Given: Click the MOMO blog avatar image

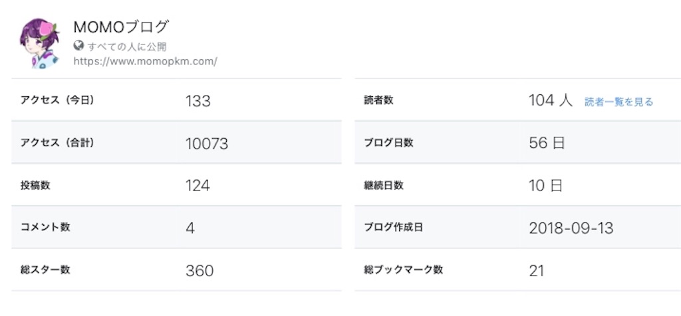Looking at the screenshot, I should coord(39,43).
